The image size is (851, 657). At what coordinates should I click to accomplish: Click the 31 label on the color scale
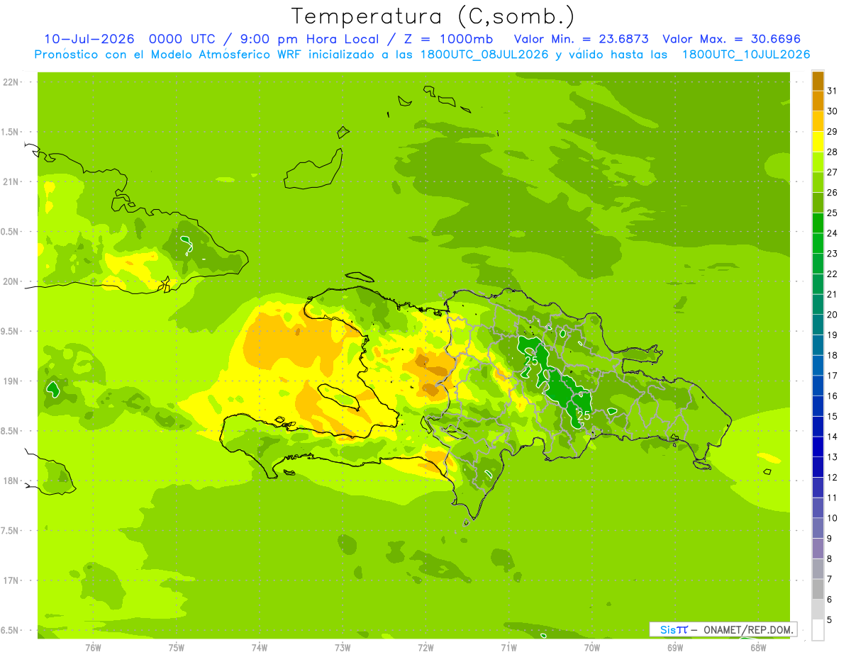(x=833, y=91)
